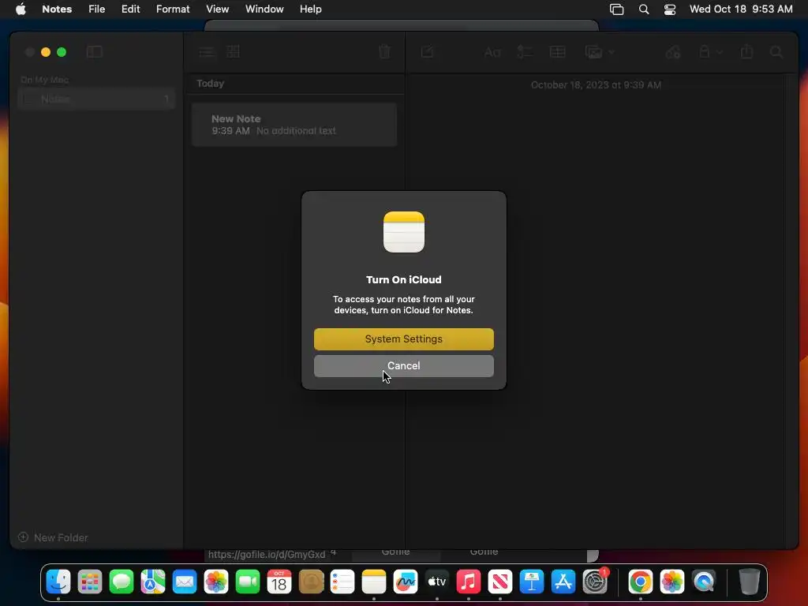Click the collaborate link icon in toolbar
The width and height of the screenshot is (808, 606).
(673, 52)
